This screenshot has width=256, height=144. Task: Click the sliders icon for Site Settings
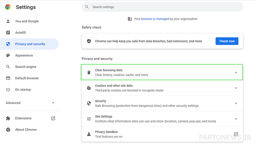click(x=89, y=119)
